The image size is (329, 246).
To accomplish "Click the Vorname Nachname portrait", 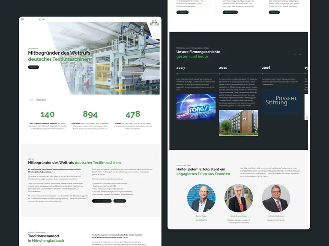I will [276, 198].
